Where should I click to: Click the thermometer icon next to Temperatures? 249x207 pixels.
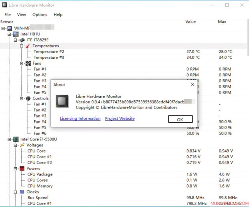coord(28,46)
